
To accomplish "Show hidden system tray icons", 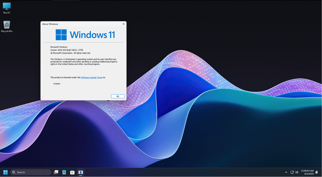I will pos(286,172).
